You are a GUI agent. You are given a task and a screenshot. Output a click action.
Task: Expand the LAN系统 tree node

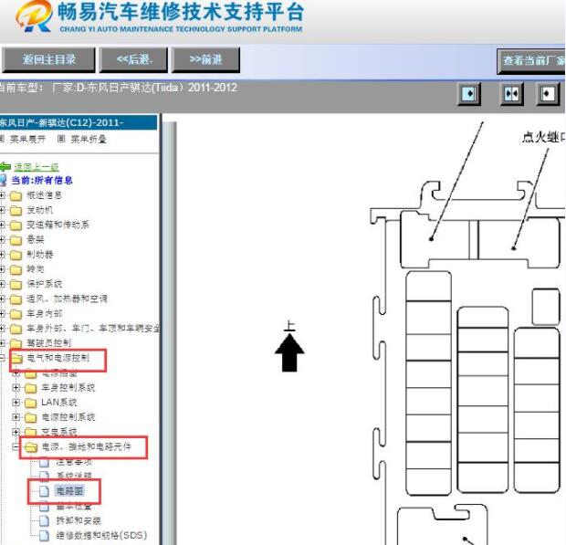click(16, 402)
